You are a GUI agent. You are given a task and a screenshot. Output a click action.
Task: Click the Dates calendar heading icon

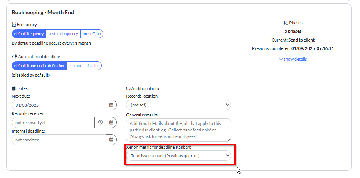[x=14, y=88]
